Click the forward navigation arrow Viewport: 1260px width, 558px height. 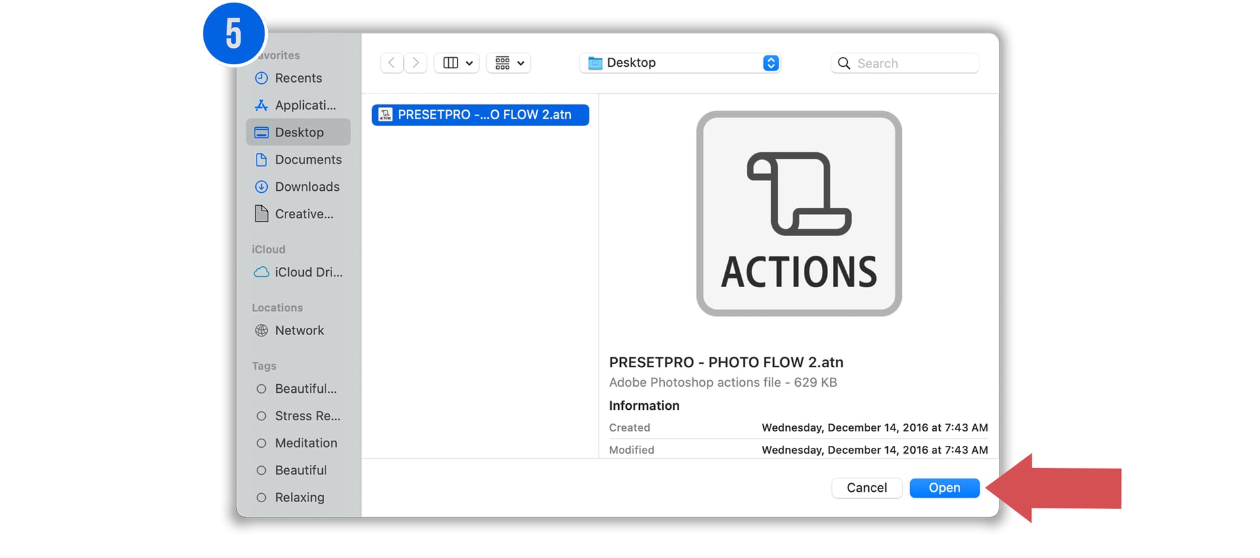(415, 63)
